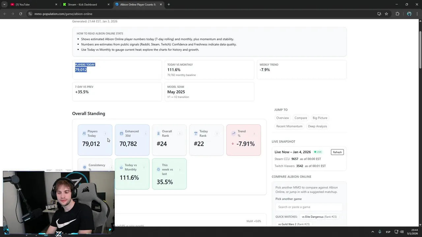Close the YouTube tab
Image resolution: width=422 pixels, height=237 pixels.
(x=56, y=5)
